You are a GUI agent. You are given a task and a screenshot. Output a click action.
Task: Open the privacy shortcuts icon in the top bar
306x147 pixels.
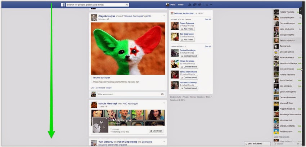[207, 5]
